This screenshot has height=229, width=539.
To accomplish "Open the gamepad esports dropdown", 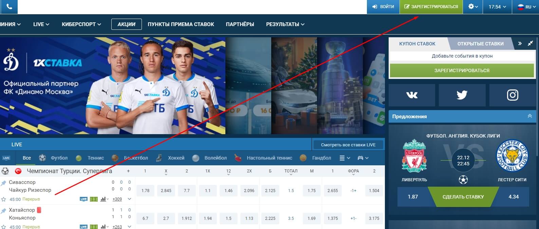I will coord(363,158).
